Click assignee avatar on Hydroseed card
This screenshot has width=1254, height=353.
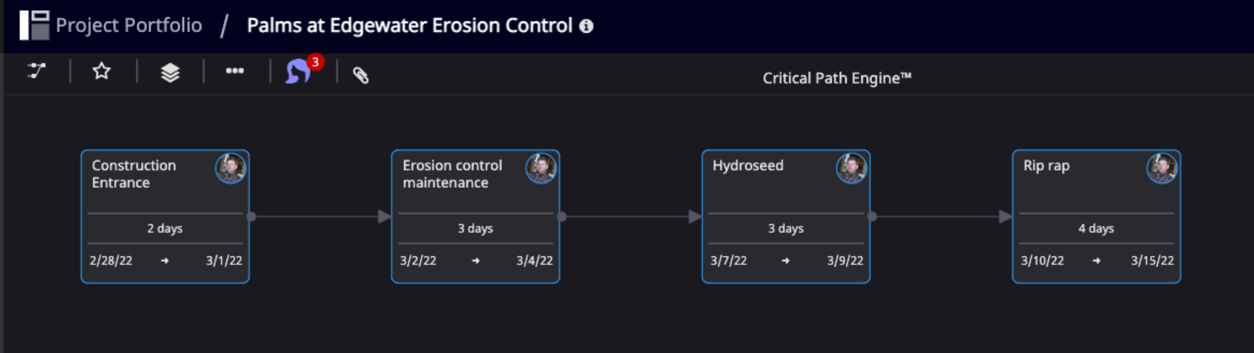coord(852,169)
